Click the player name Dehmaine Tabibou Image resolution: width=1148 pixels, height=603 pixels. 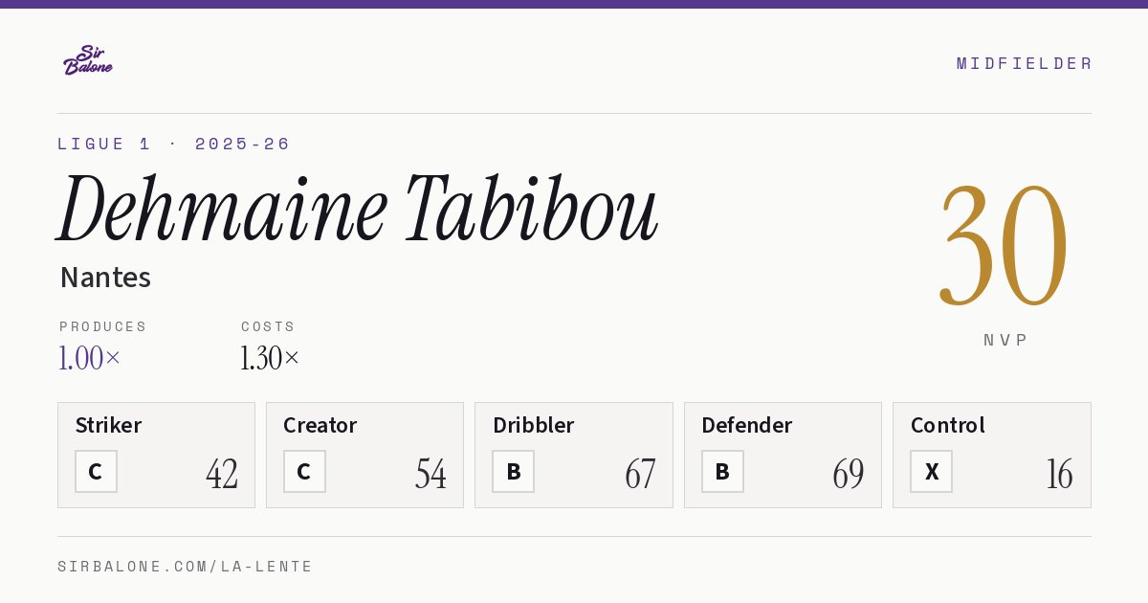point(358,209)
